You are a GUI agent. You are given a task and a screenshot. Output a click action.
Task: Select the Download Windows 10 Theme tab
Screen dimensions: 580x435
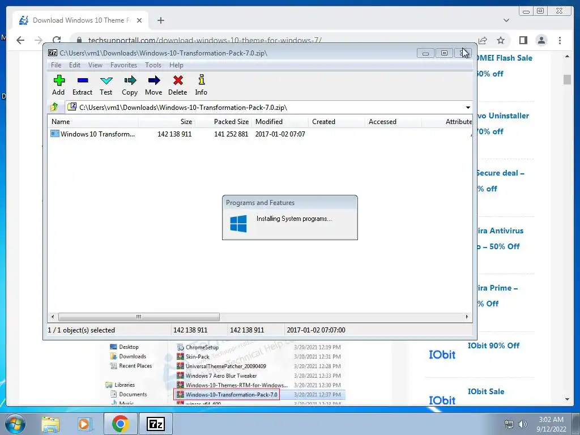coord(80,20)
